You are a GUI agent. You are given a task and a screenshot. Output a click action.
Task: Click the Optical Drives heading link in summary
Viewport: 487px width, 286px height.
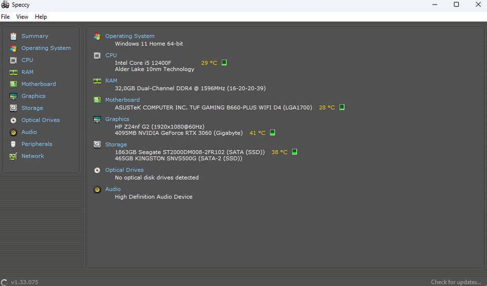click(124, 170)
